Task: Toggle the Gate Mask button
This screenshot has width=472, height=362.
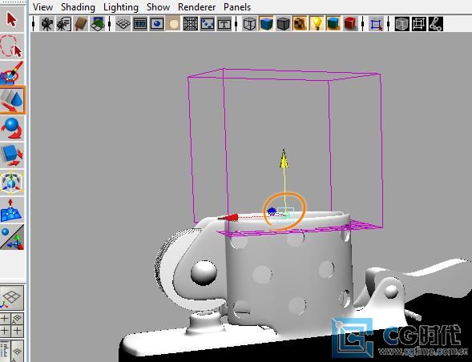Action: point(174,24)
